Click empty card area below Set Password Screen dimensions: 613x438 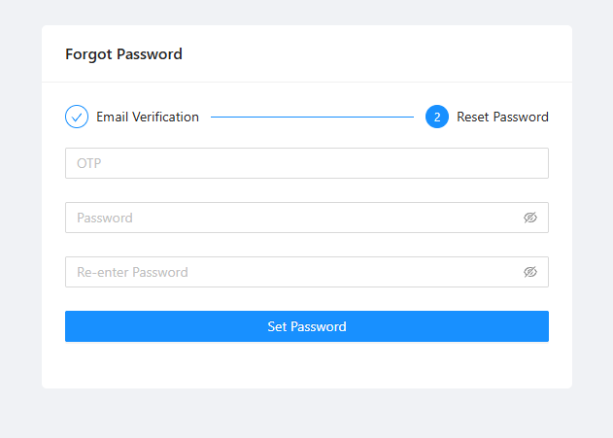click(x=307, y=365)
